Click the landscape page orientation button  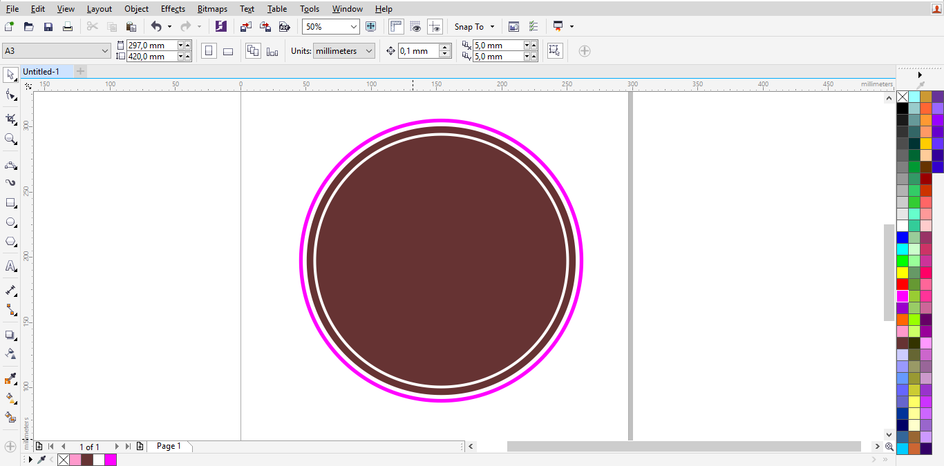pos(228,50)
